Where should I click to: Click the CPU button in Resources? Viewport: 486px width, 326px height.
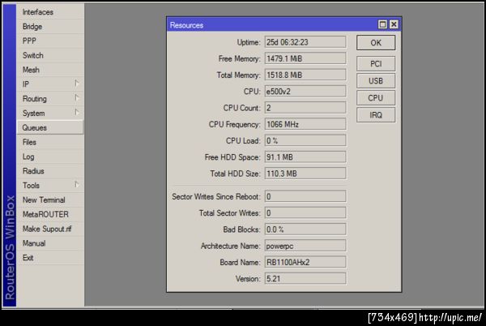pyautogui.click(x=376, y=98)
